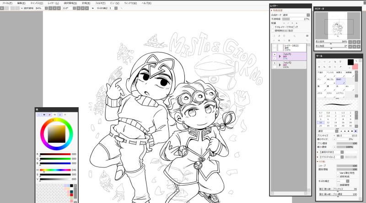Screen dimensions: 366x203
Task: Select brush size 1.5 in size list
Action: pos(343,113)
